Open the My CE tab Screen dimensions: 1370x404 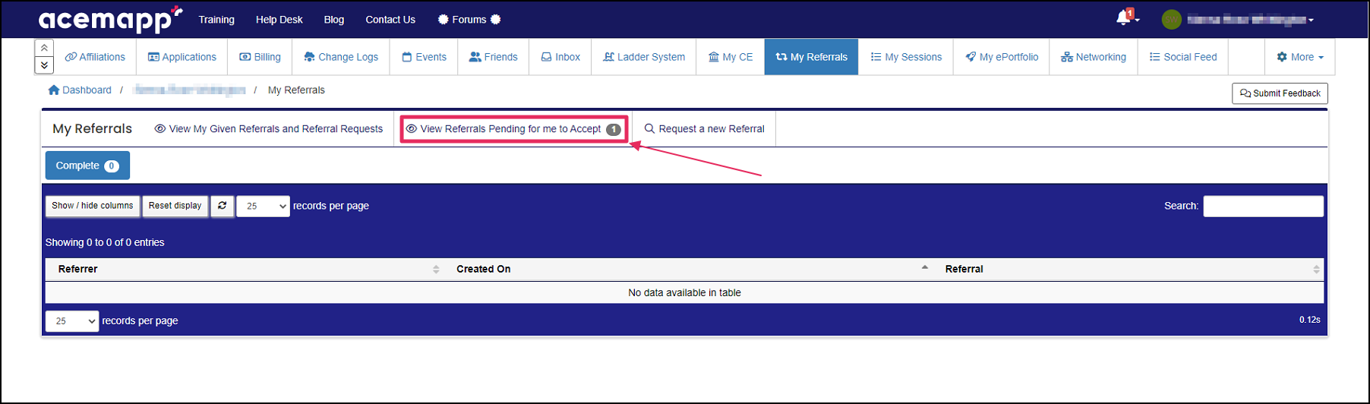pos(731,57)
